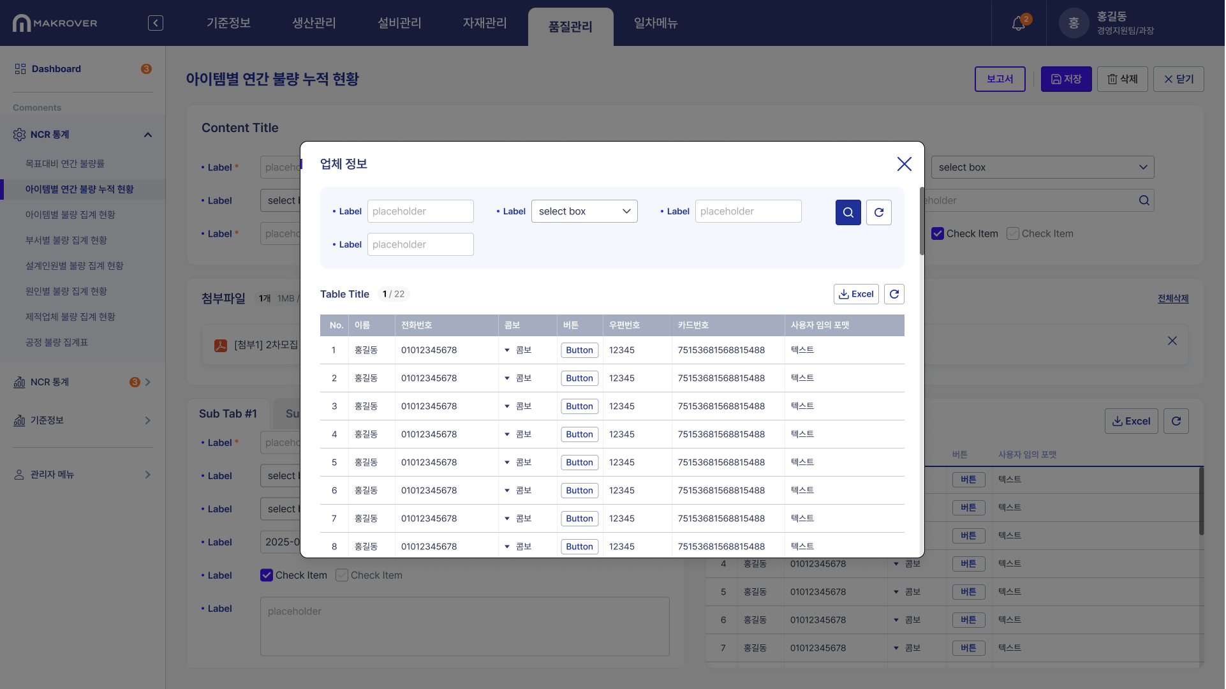
Task: Click the refresh icon beside the background Excel button
Action: pos(1176,421)
